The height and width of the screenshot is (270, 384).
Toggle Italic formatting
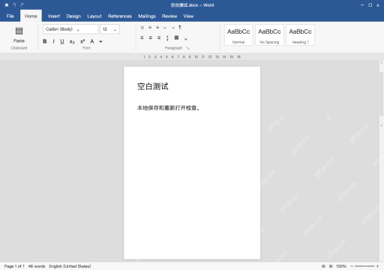coord(53,41)
